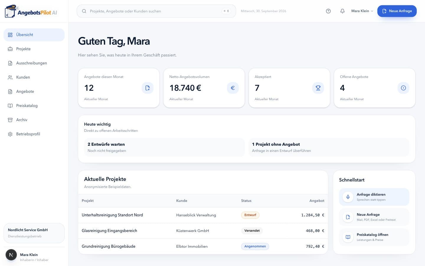
Task: Focus the Projekte, Angebote oder Kunden search field
Action: (156, 11)
